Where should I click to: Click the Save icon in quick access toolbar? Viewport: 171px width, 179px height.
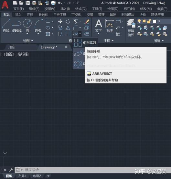pyautogui.click(x=28, y=3)
